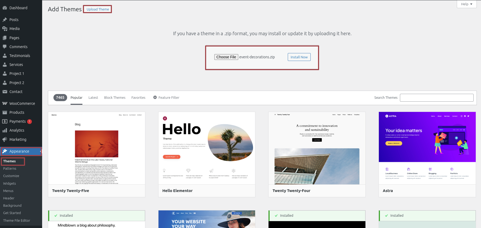Go to Themes submenu item
Viewport: 481px width, 228px height.
click(9, 161)
